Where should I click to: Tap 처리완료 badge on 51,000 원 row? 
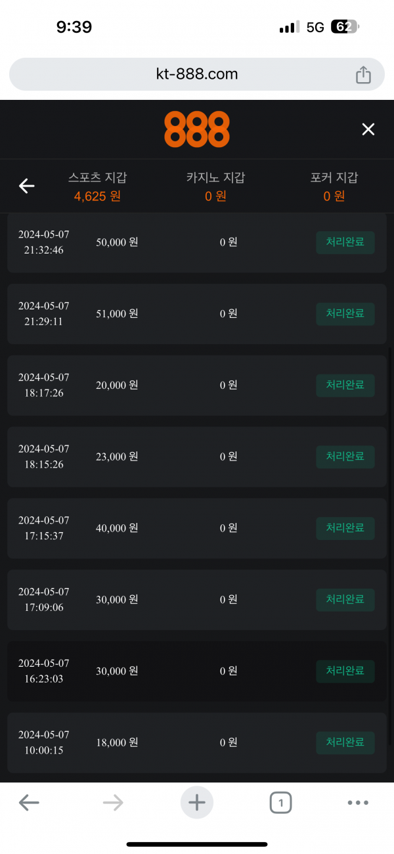pyautogui.click(x=345, y=314)
